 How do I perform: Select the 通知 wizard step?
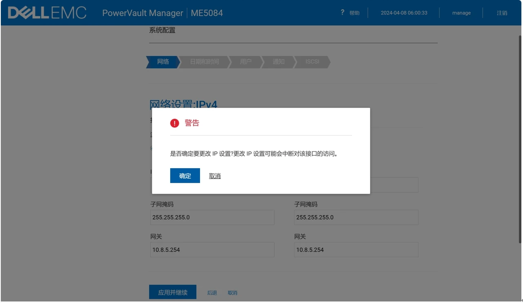click(x=279, y=62)
